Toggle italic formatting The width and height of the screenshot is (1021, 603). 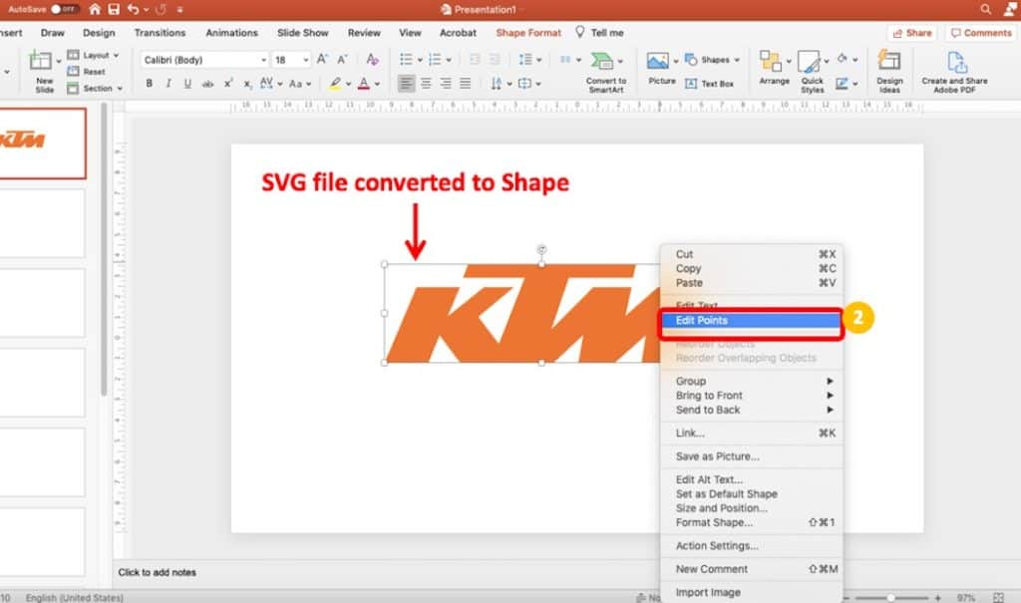[169, 84]
